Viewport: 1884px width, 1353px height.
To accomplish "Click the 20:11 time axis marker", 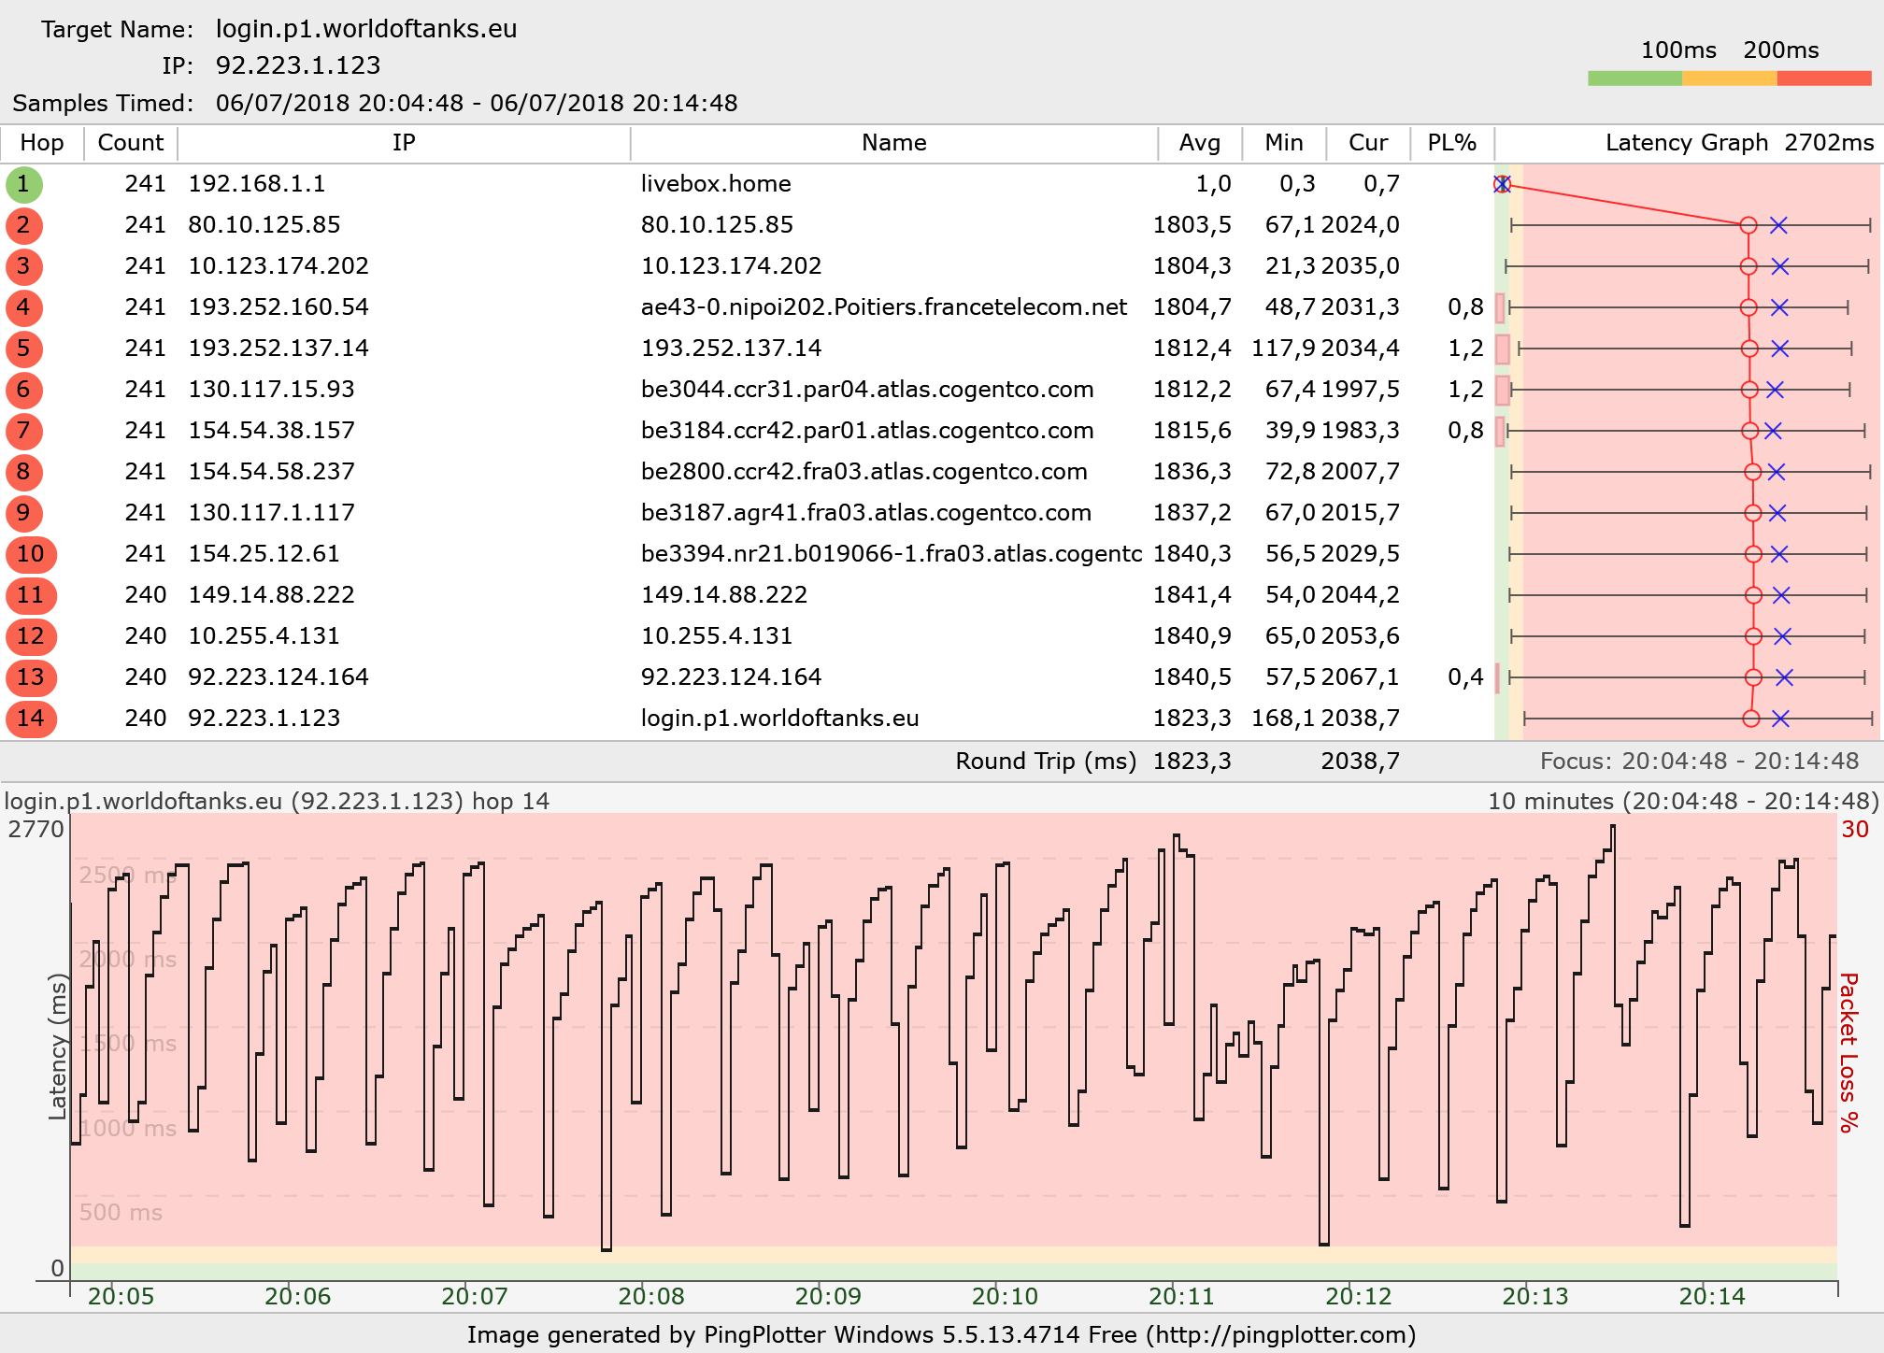I will 1181,1296.
